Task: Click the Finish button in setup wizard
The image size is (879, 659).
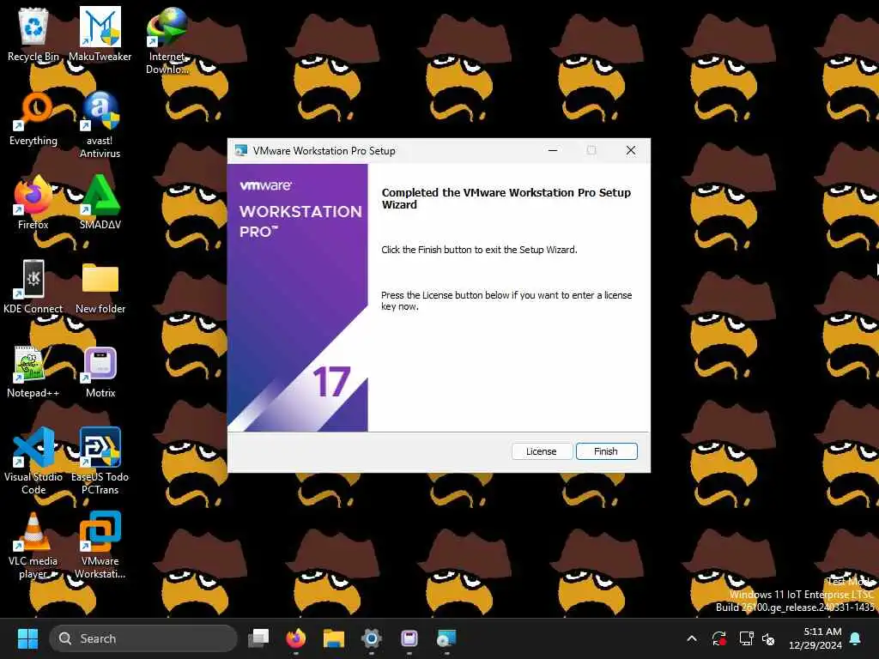Action: pyautogui.click(x=606, y=451)
